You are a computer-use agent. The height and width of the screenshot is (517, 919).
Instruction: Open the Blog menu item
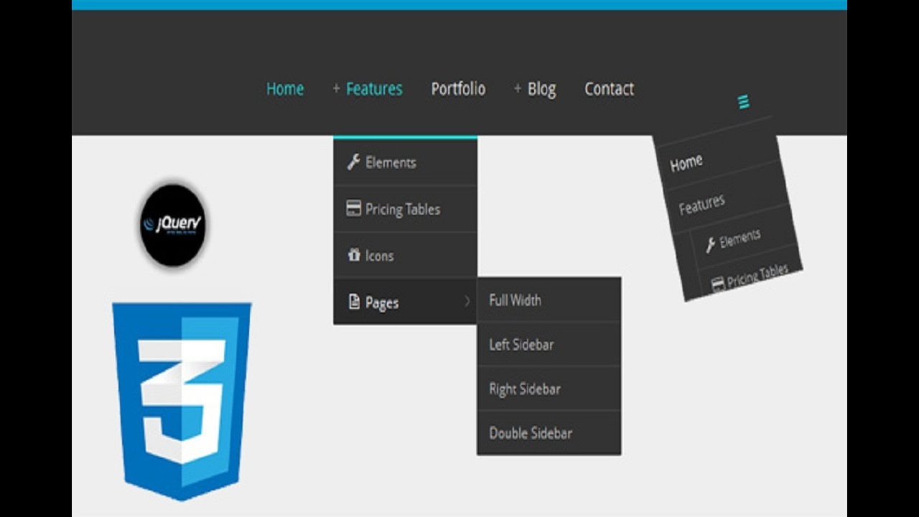pos(541,90)
